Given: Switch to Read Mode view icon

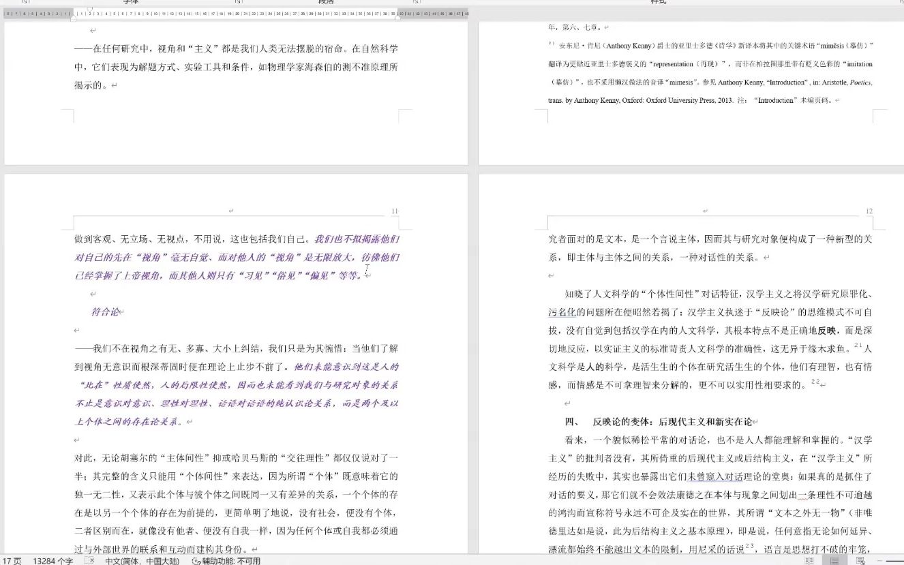Looking at the screenshot, I should pos(809,560).
